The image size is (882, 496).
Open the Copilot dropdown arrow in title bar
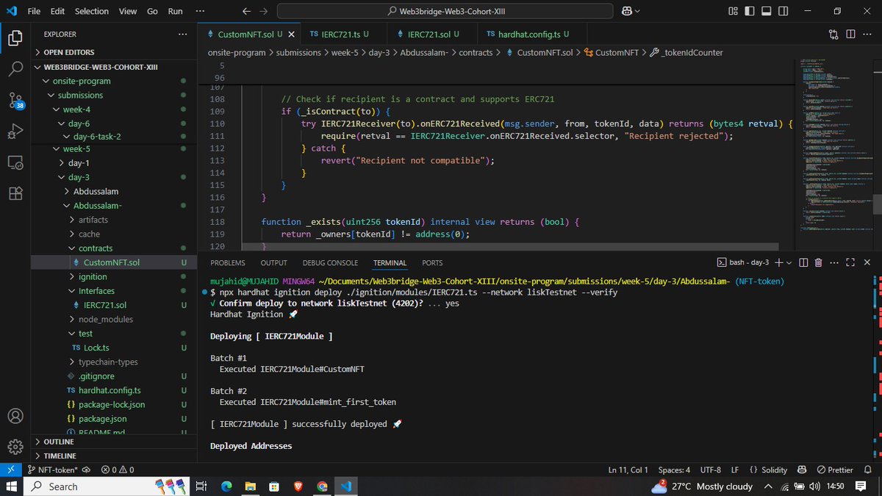pos(637,11)
